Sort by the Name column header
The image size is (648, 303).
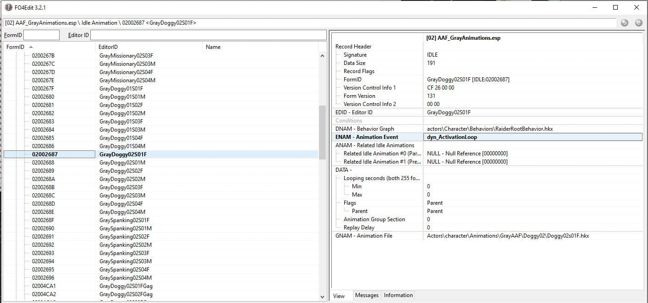260,47
